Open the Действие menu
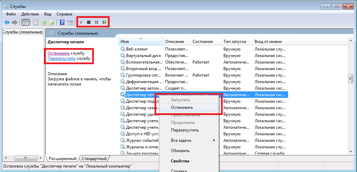The image size is (357, 172). point(30,14)
